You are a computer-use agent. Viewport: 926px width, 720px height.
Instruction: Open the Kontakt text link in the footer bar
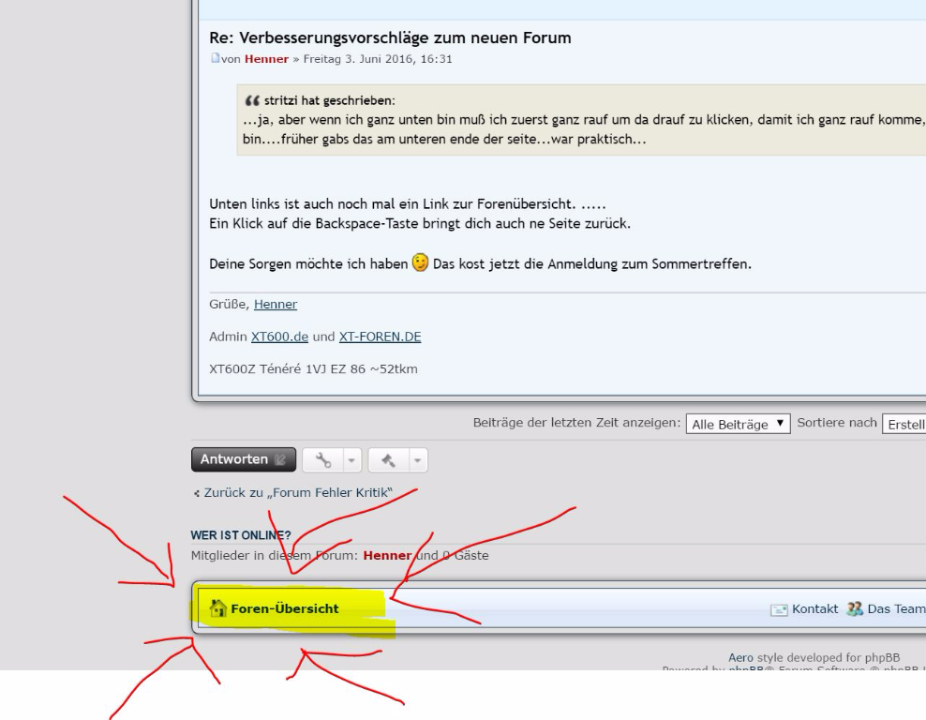(x=814, y=609)
